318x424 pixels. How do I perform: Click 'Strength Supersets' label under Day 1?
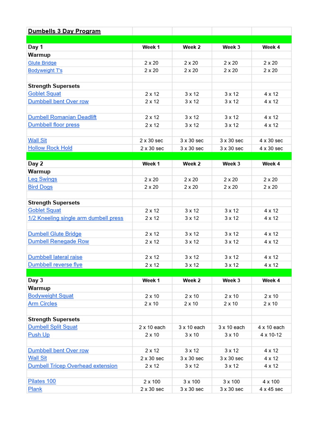click(x=54, y=86)
